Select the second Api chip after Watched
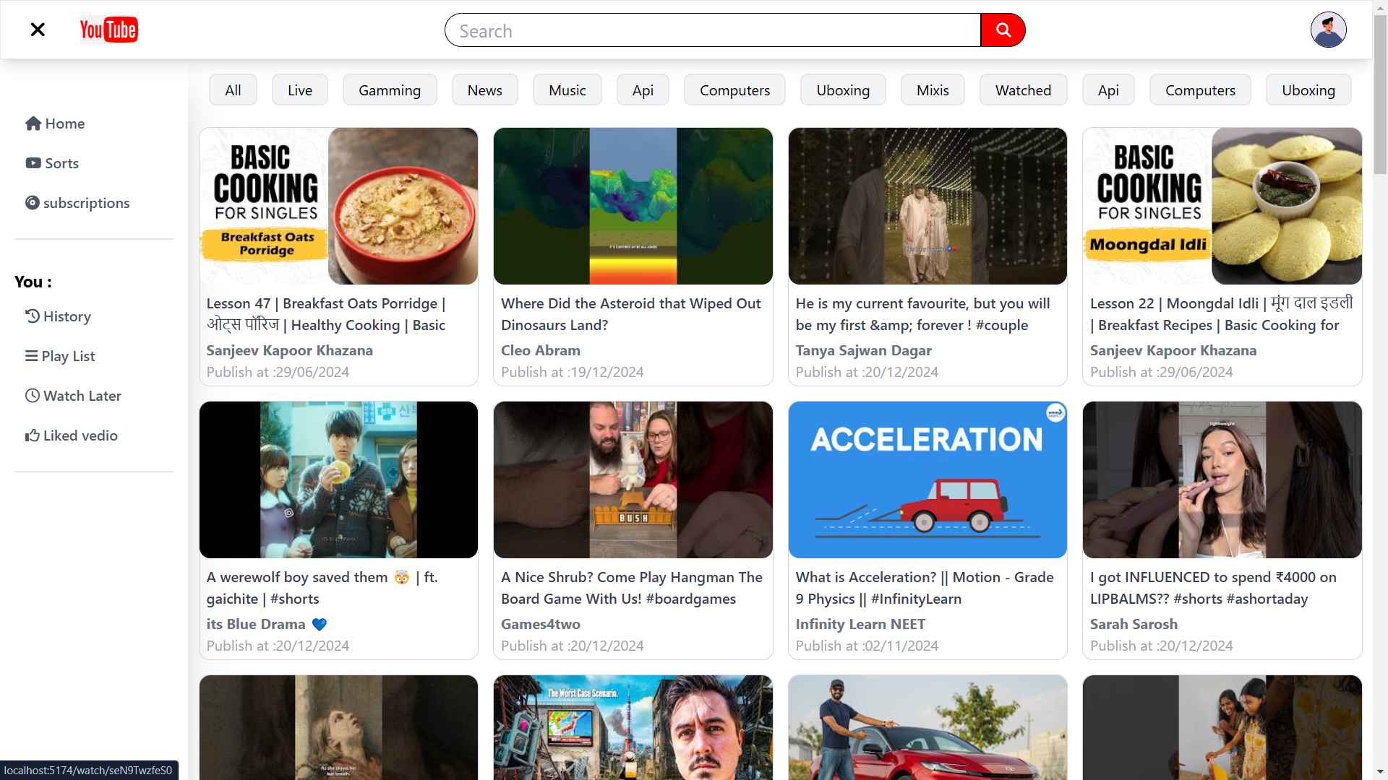Viewport: 1388px width, 780px height. 1108,90
